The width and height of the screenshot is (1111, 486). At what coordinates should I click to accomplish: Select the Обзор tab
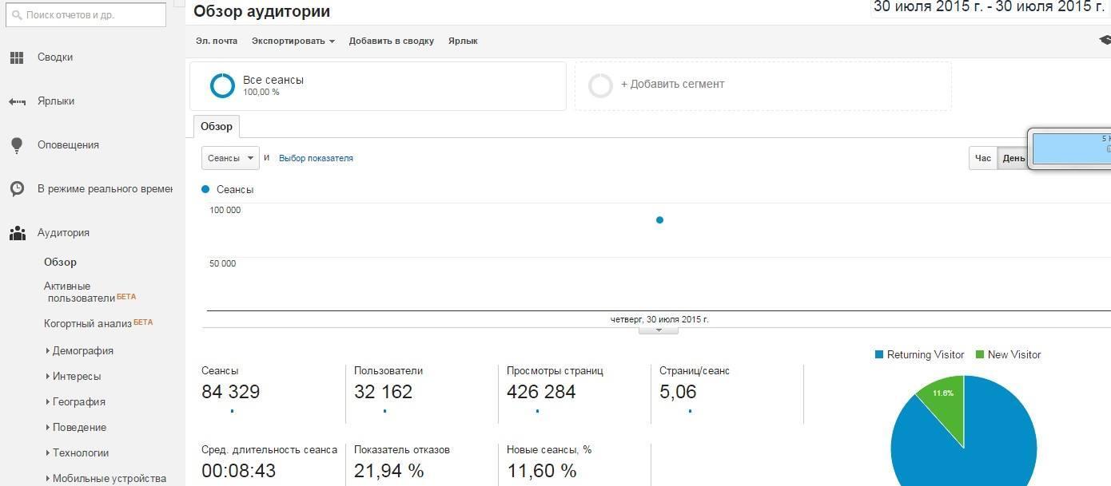[216, 127]
